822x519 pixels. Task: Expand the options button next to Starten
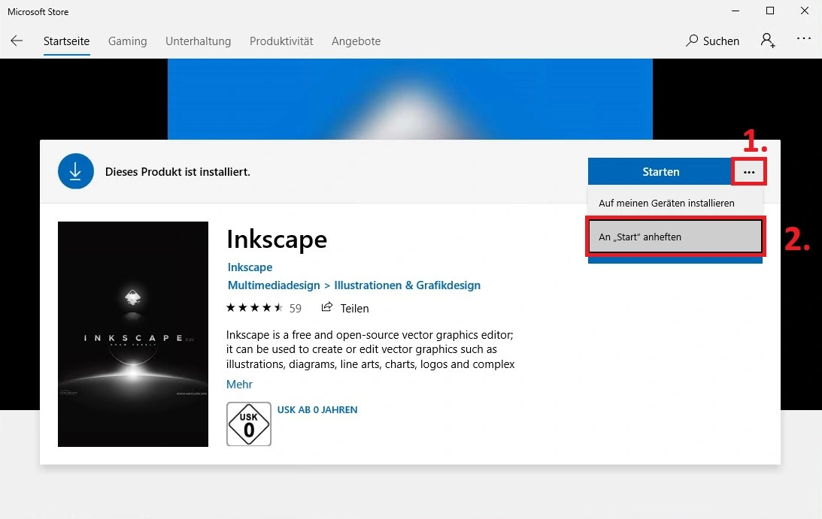point(748,172)
